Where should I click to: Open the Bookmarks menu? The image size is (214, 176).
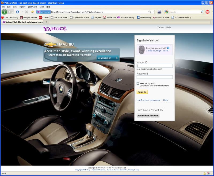(x=31, y=7)
